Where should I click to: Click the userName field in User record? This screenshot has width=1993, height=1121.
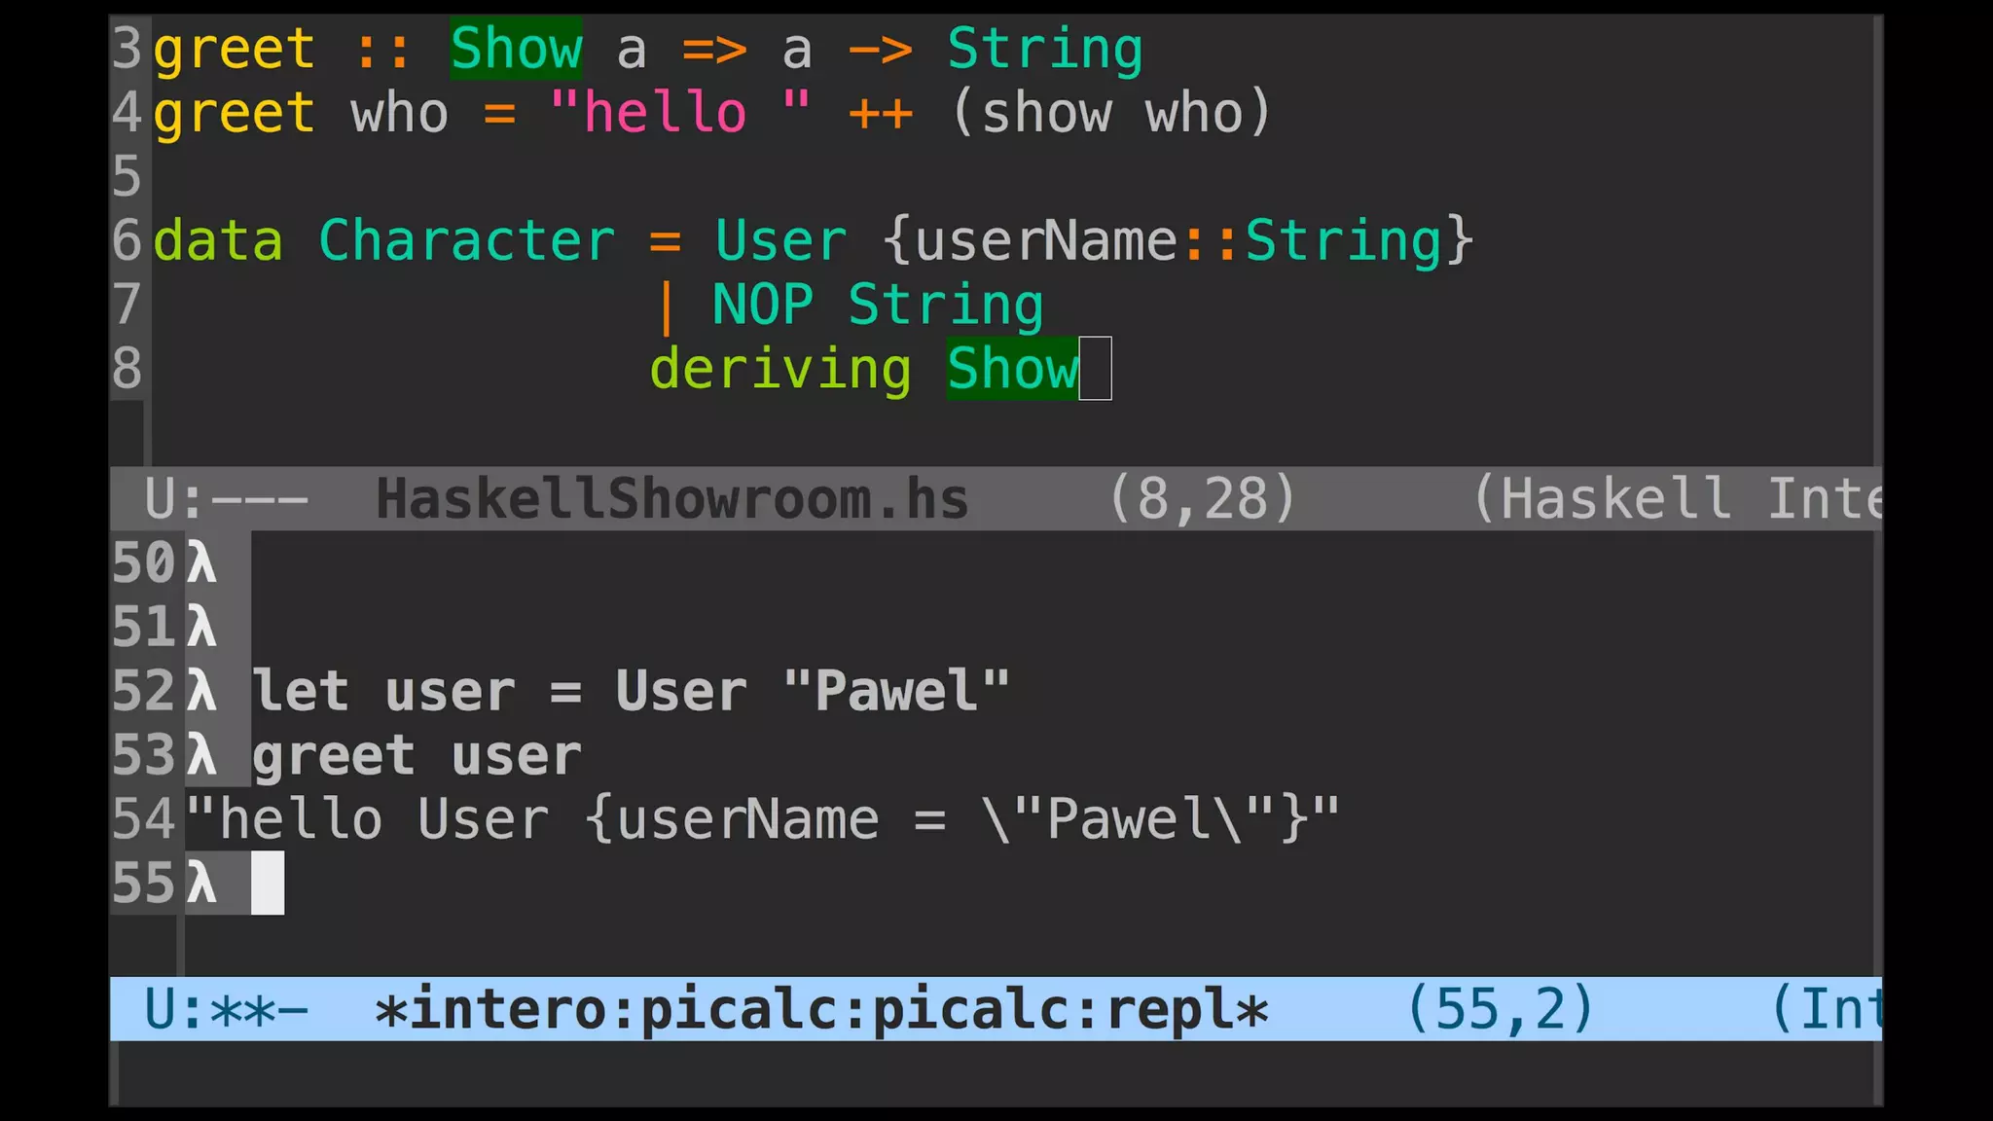click(1047, 240)
